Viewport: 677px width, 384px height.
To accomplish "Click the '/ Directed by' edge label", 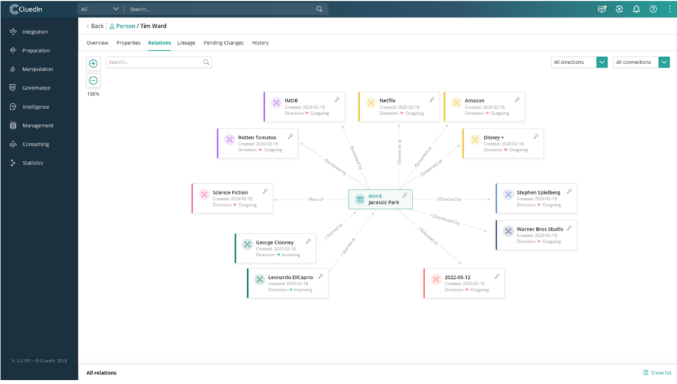I will coord(449,199).
